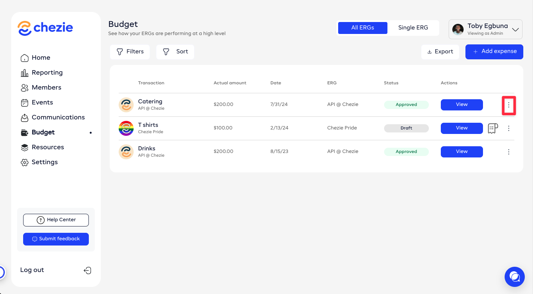Switch to Single ERG view
This screenshot has width=533, height=294.
tap(413, 28)
